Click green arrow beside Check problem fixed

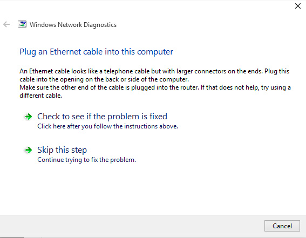pyautogui.click(x=28, y=117)
